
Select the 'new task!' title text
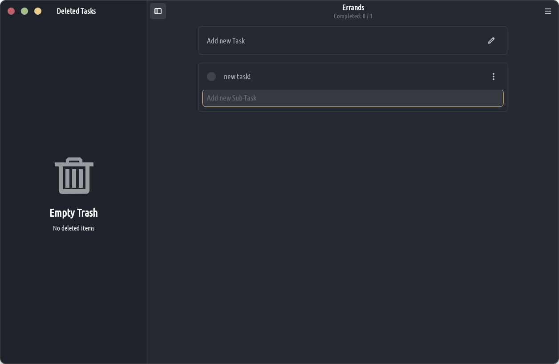(x=237, y=77)
